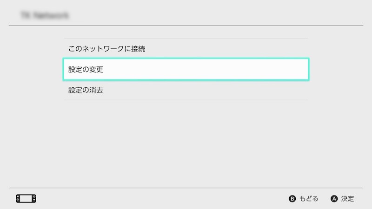Click the Switch console controller icon
This screenshot has height=209, width=372.
pyautogui.click(x=26, y=199)
